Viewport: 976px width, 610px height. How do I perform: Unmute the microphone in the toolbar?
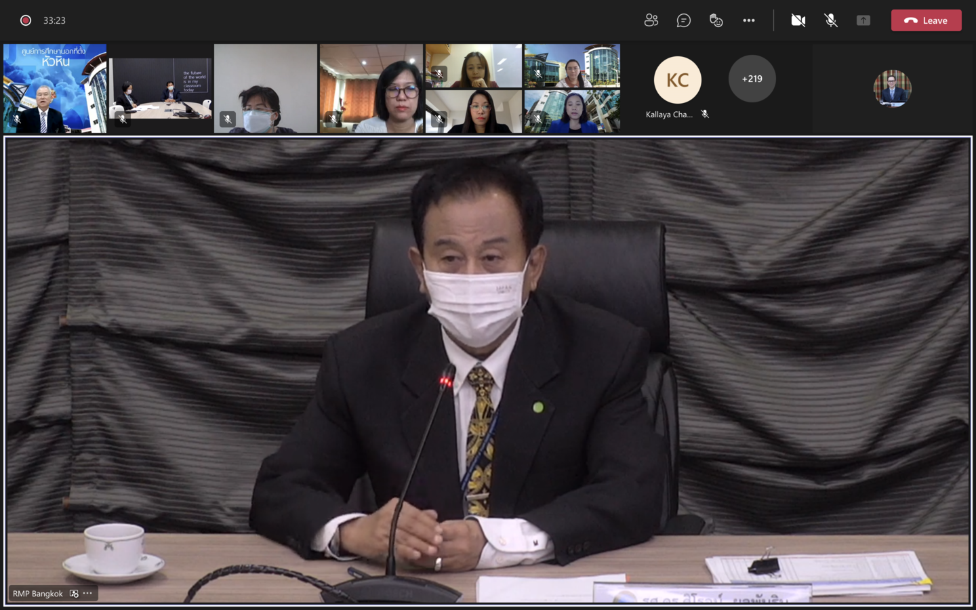(x=831, y=20)
